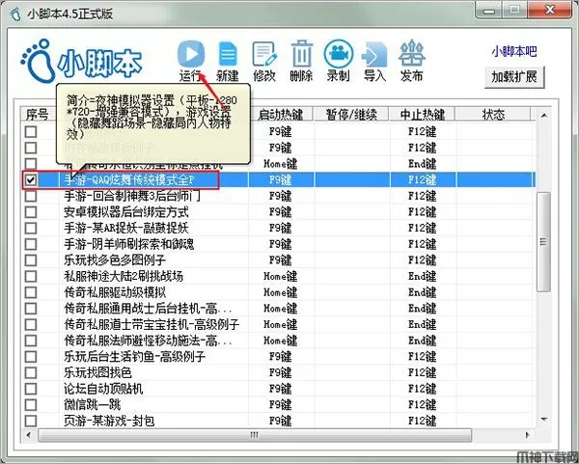Import a script via 导入 icon

pos(374,55)
